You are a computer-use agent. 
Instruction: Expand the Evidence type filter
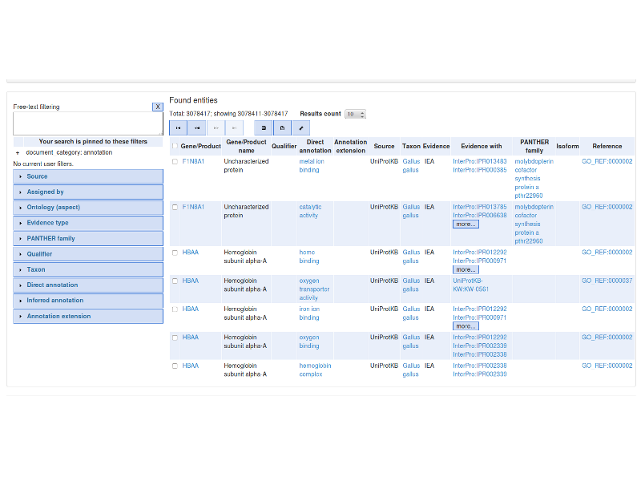[88, 223]
